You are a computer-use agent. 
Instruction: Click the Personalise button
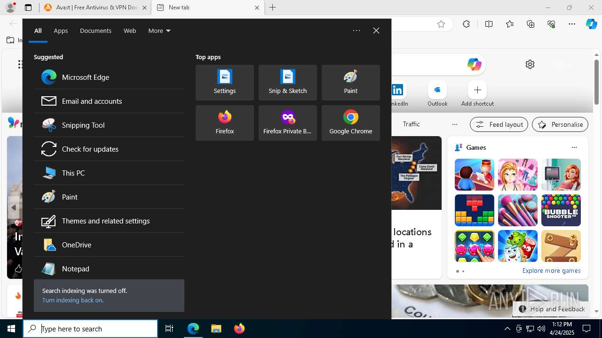click(x=560, y=124)
